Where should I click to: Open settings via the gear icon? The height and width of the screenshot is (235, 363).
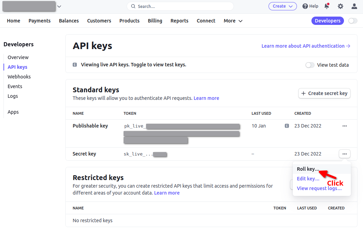(341, 6)
